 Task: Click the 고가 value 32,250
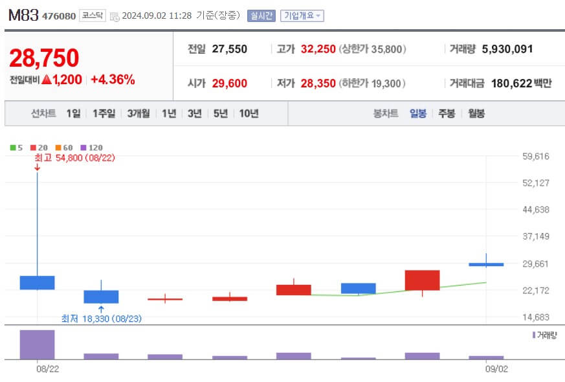click(318, 49)
